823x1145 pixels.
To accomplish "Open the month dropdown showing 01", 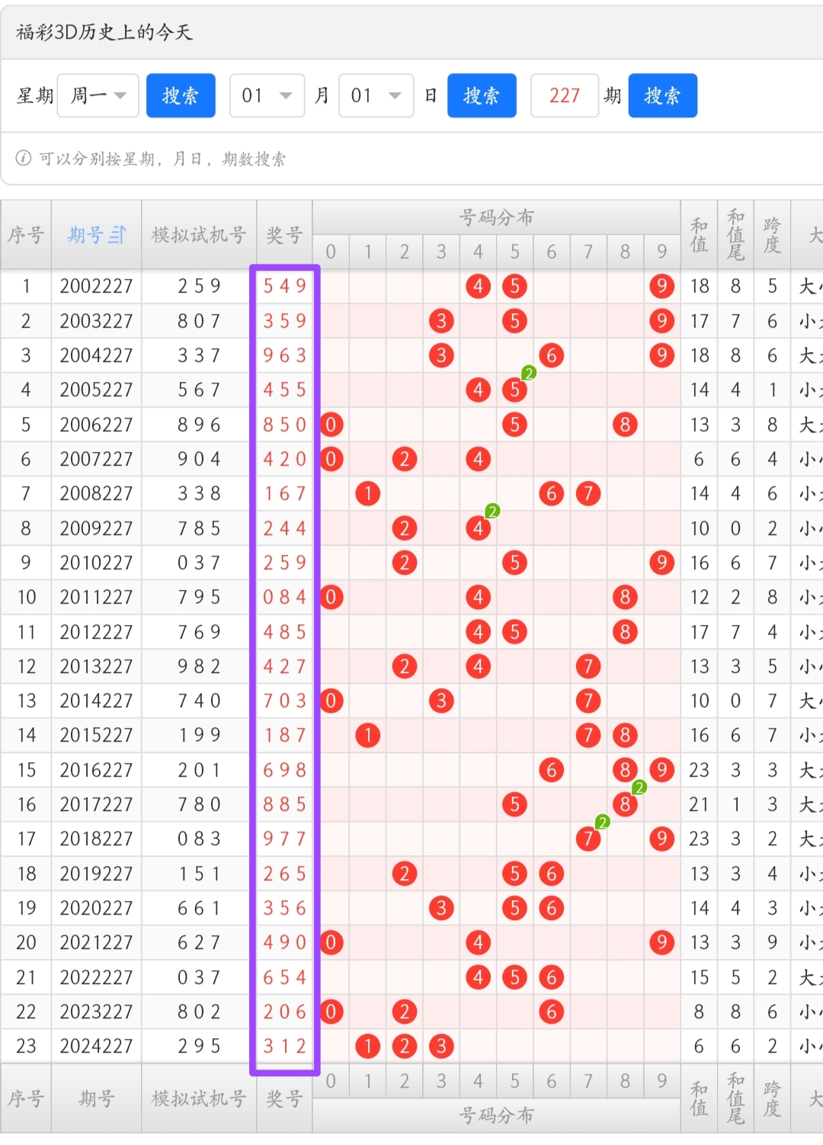I will 267,95.
